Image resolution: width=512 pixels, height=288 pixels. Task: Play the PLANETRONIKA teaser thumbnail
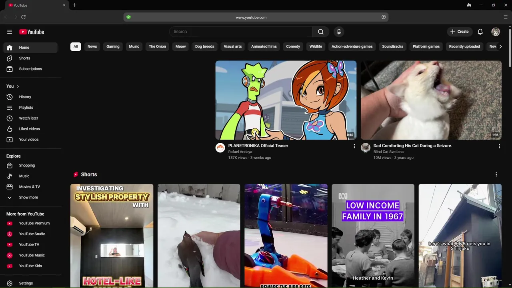pyautogui.click(x=286, y=100)
